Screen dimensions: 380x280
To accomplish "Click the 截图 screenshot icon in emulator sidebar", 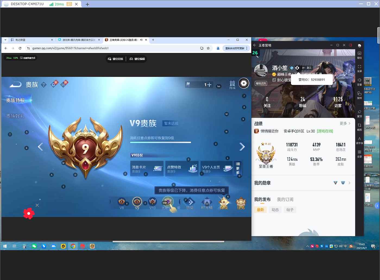I will pos(359,127).
